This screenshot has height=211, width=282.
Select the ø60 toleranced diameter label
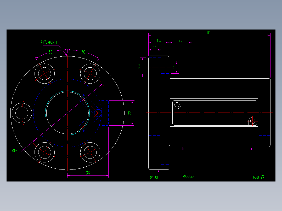click(258, 177)
